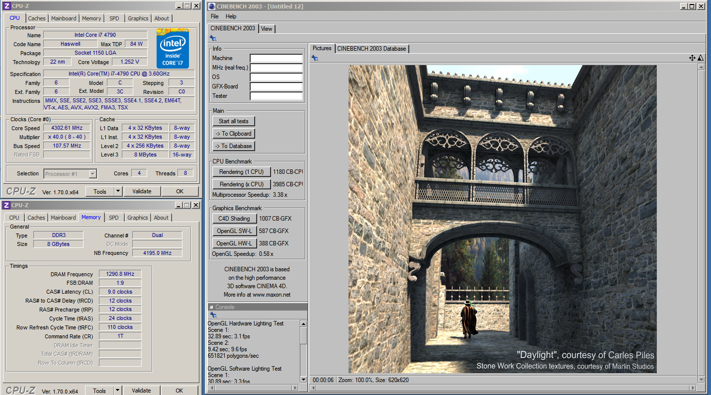Click the CAS# Latency value 9.0 clocks
Screen dimensions: 711x395
point(120,292)
